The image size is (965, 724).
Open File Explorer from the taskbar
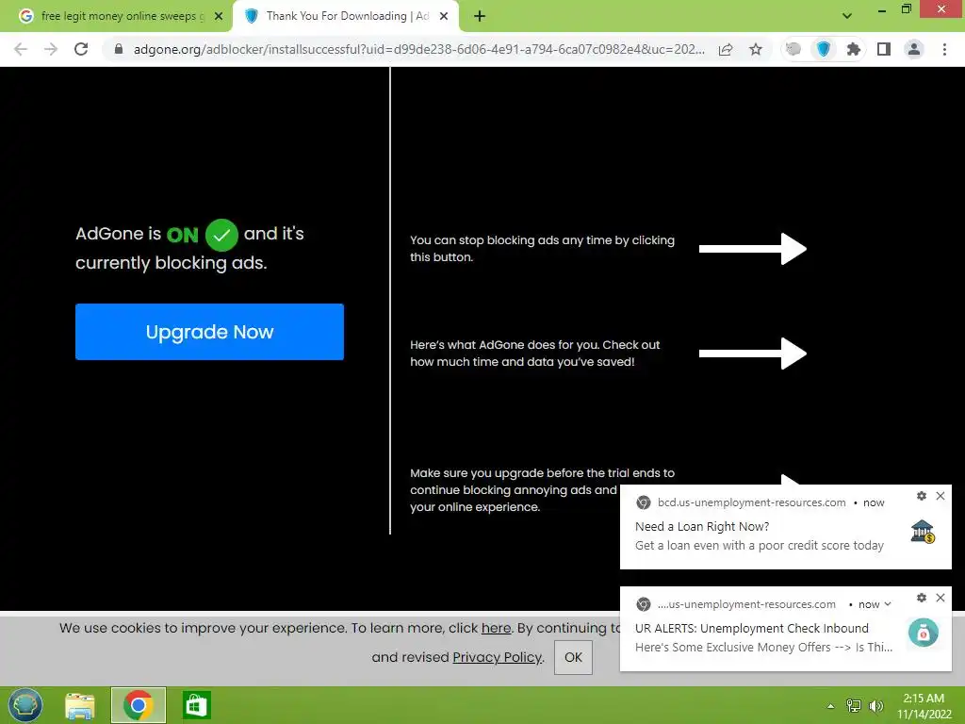pos(80,705)
